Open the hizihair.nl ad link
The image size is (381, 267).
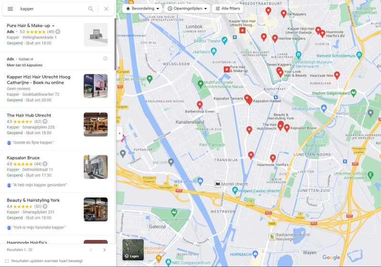(x=26, y=59)
